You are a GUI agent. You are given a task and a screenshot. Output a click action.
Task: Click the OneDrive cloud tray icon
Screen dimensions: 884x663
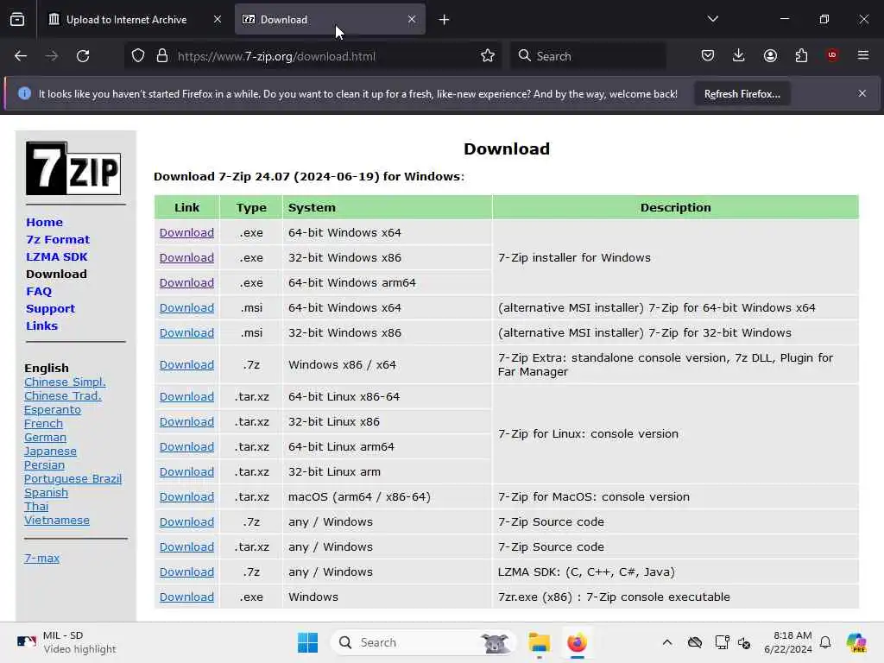(x=695, y=642)
